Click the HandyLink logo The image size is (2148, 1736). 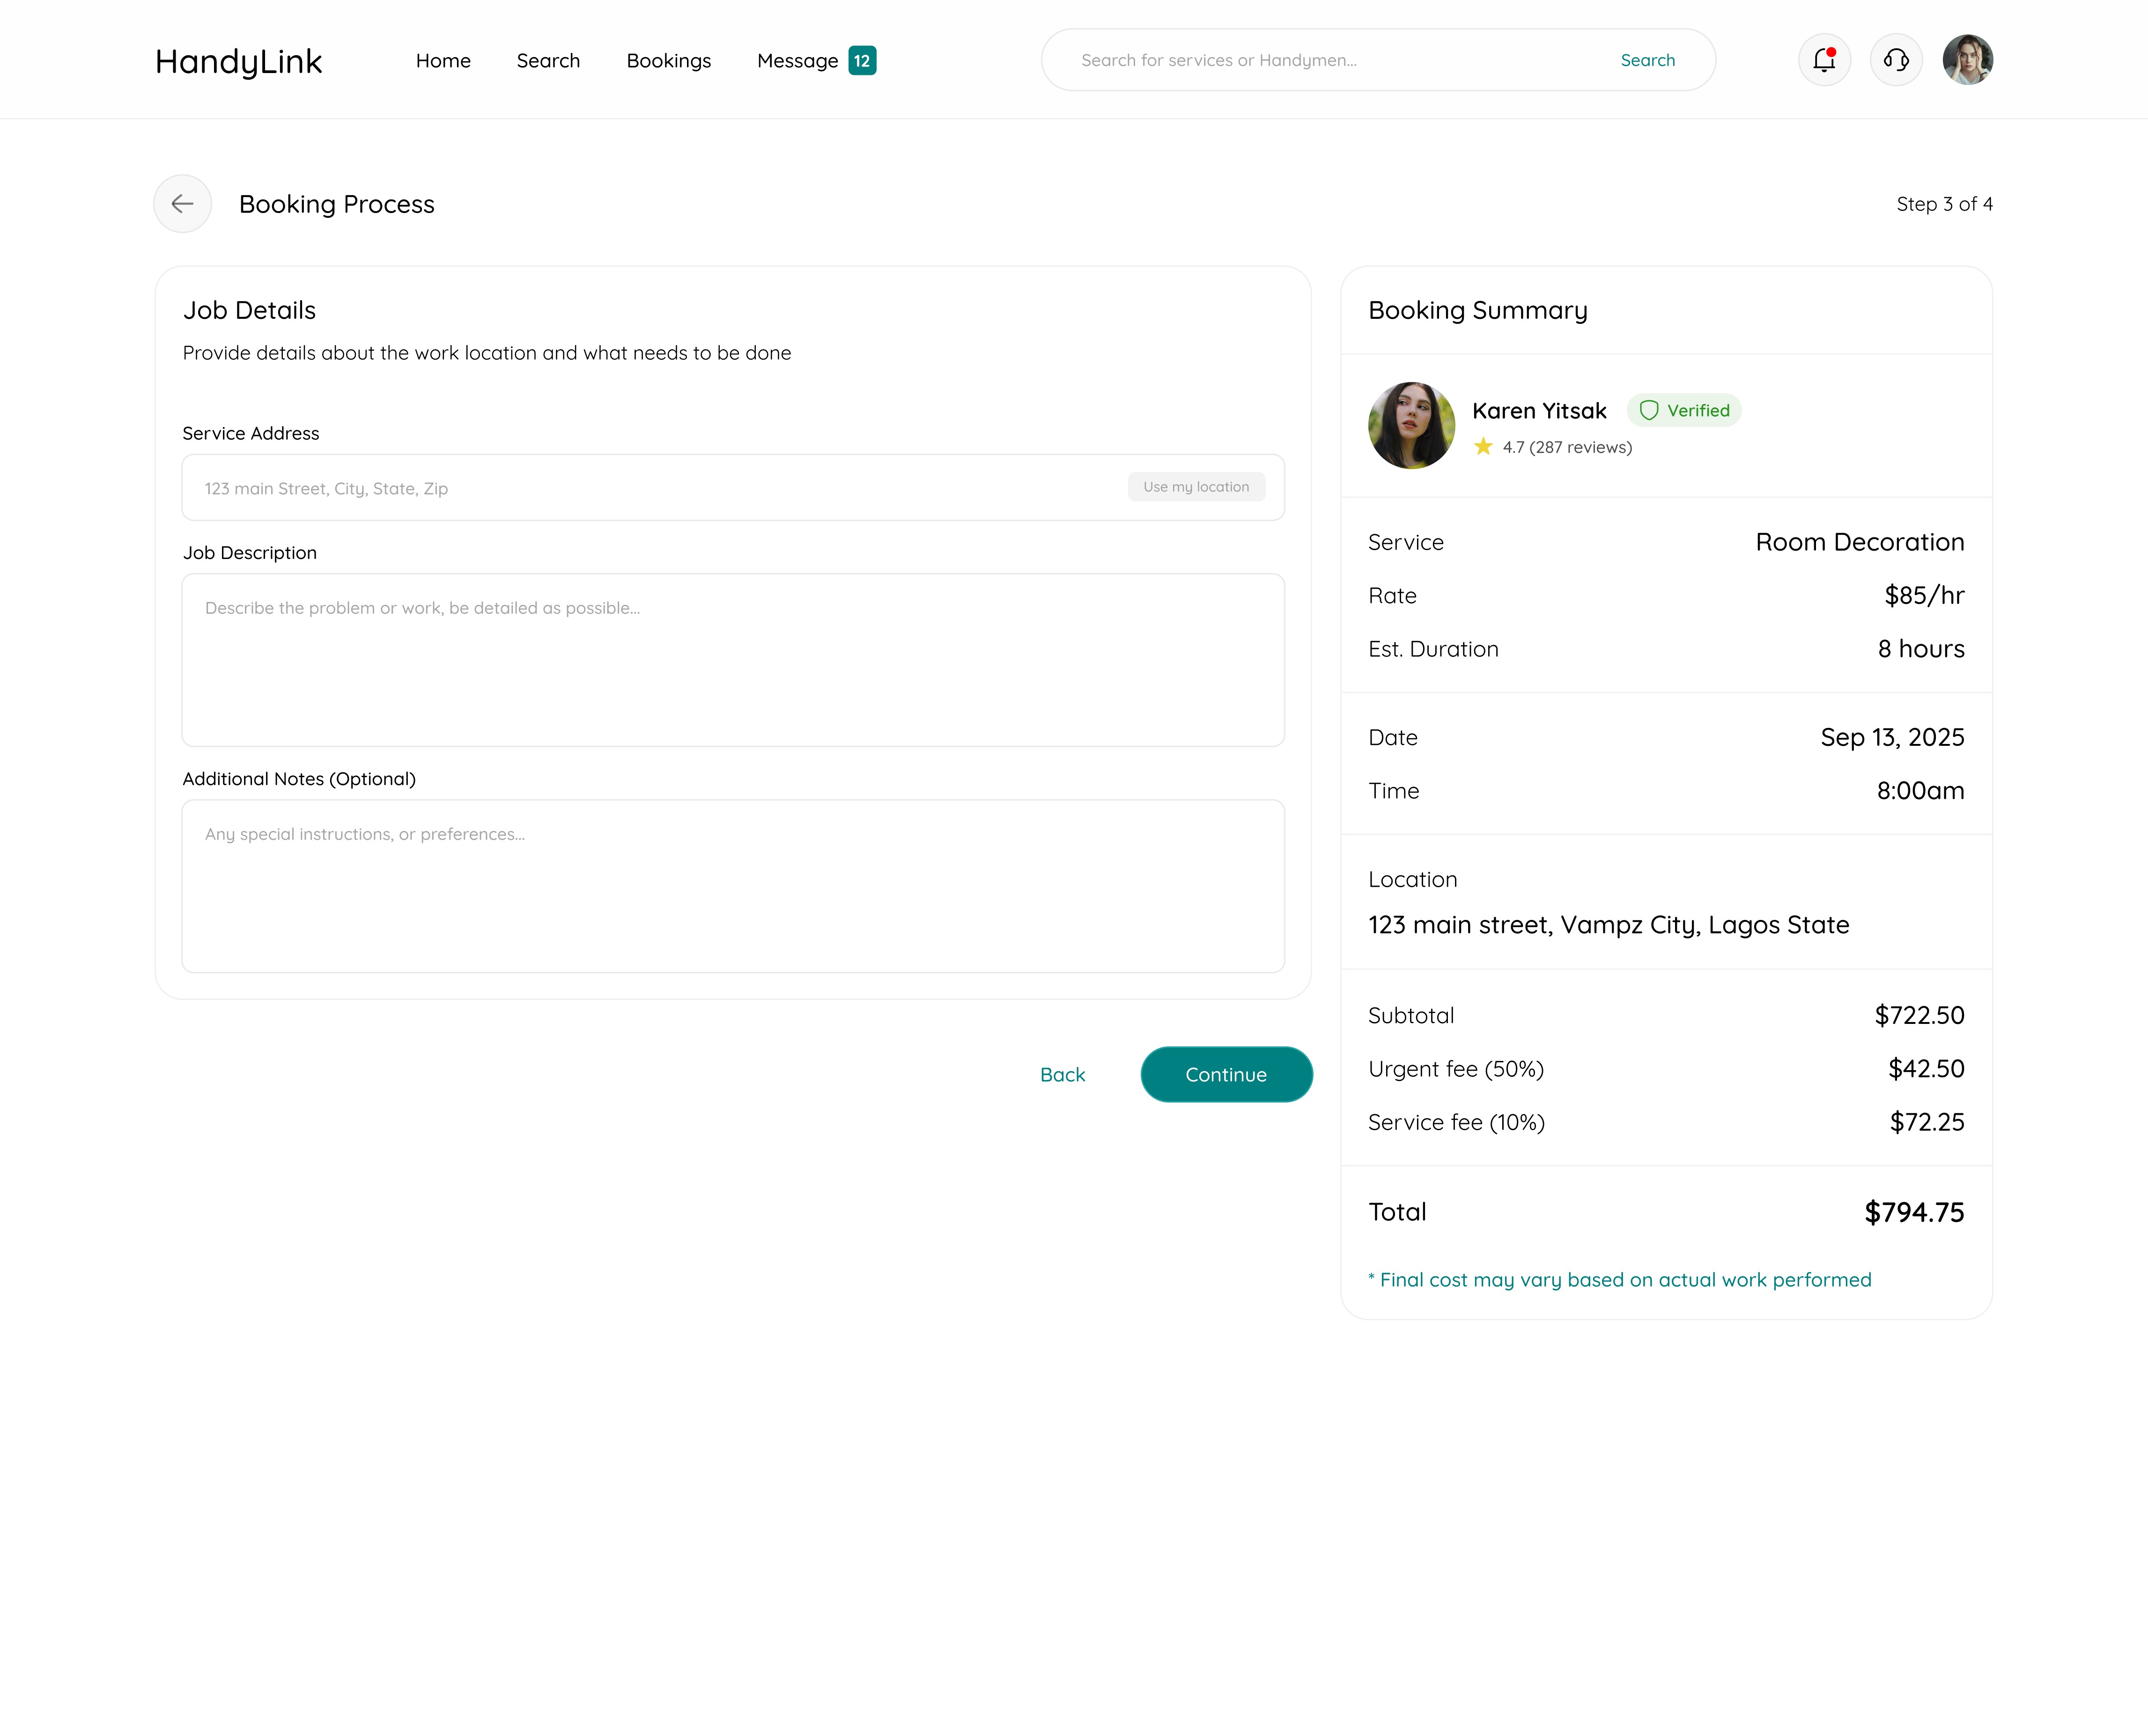click(x=238, y=62)
